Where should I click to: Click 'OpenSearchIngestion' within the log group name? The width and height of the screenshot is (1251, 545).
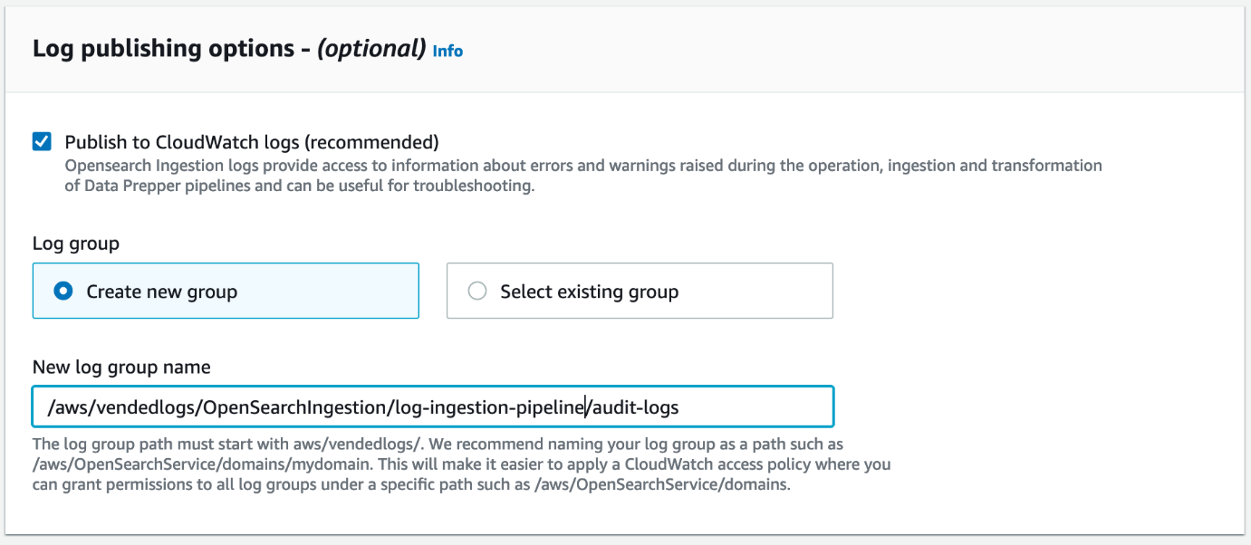click(x=296, y=407)
